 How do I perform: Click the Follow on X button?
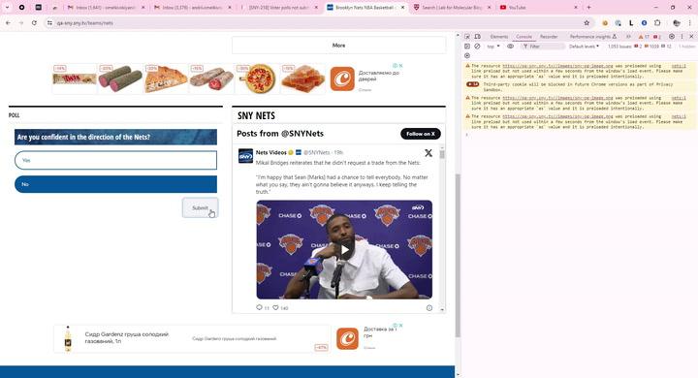pos(420,134)
